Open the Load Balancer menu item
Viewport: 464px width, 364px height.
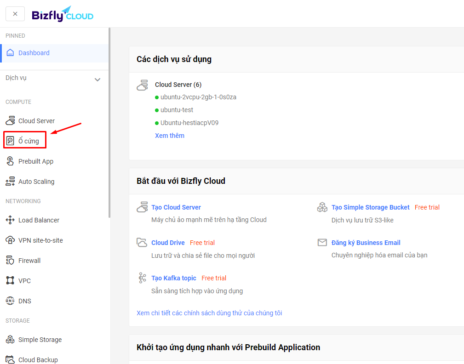[39, 220]
